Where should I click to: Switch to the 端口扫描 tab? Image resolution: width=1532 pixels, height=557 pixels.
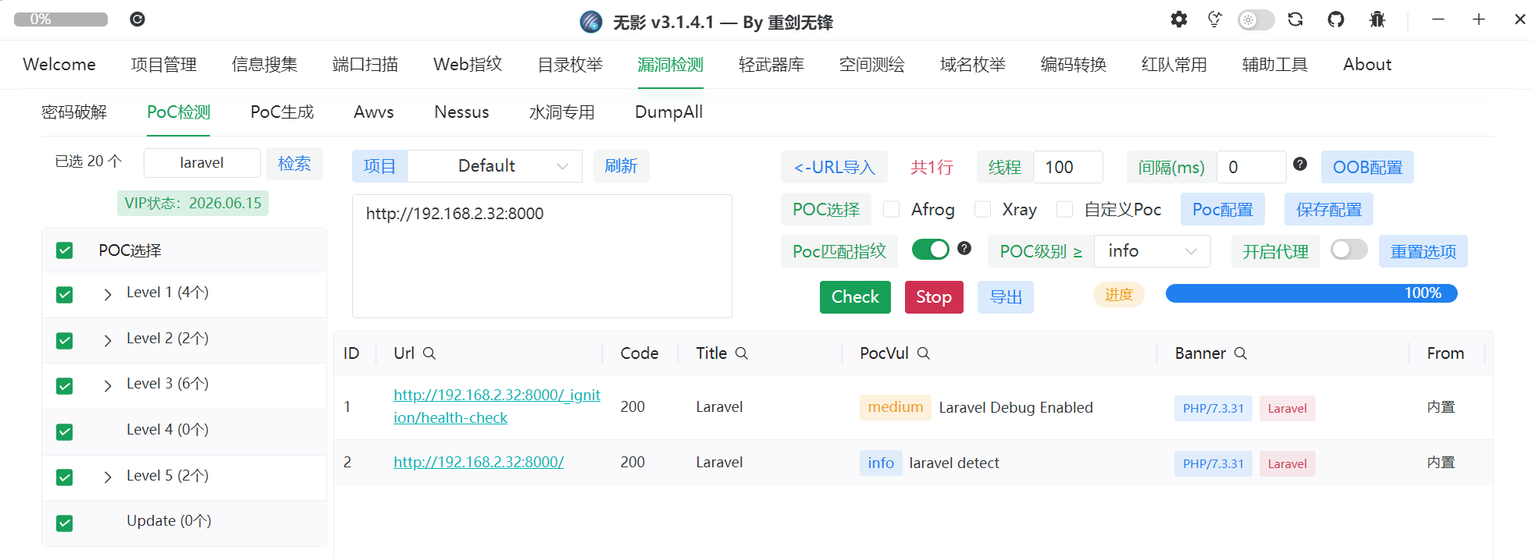[x=365, y=65]
